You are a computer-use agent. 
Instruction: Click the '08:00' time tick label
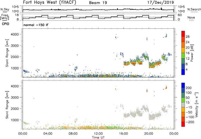(x=73, y=134)
